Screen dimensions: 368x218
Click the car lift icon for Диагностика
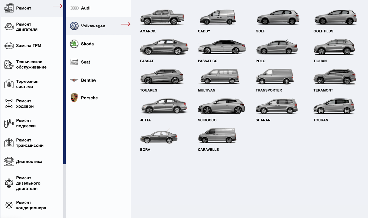(9, 161)
